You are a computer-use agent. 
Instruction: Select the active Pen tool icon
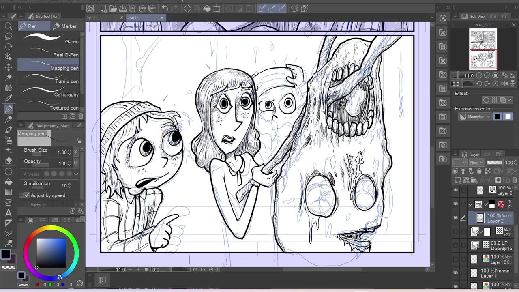point(8,109)
